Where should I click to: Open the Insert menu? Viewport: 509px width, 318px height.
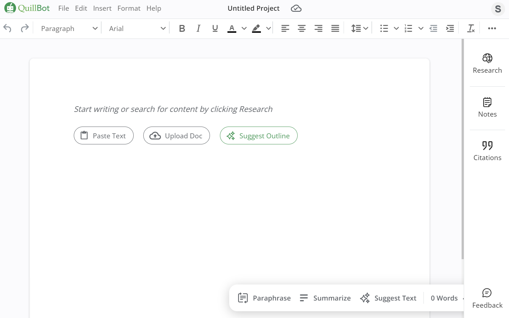click(102, 8)
